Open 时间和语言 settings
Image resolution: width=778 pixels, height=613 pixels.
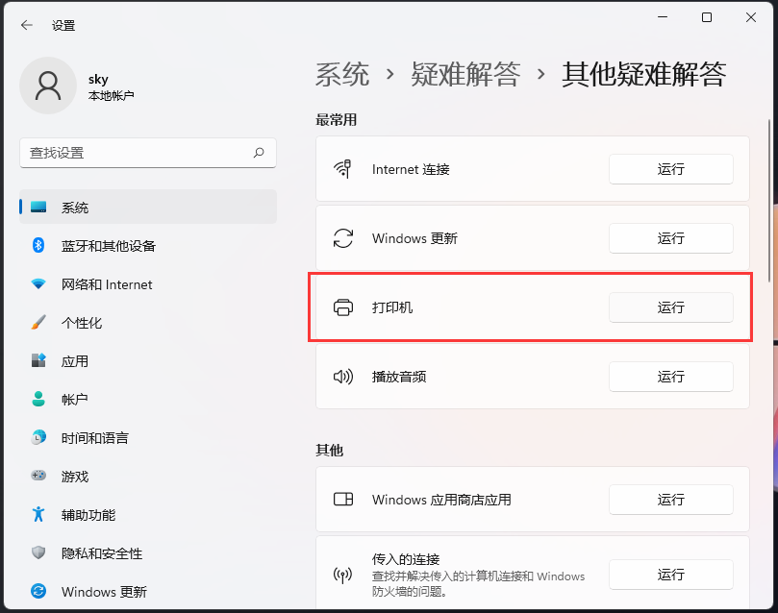click(148, 437)
